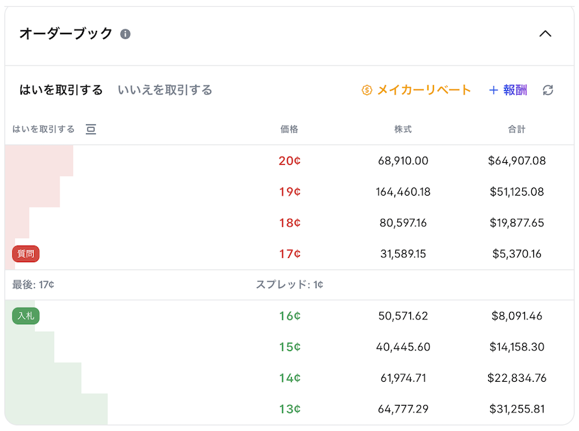Select the 17¢ ask price
Viewport: 579px width, 431px height.
coord(290,254)
